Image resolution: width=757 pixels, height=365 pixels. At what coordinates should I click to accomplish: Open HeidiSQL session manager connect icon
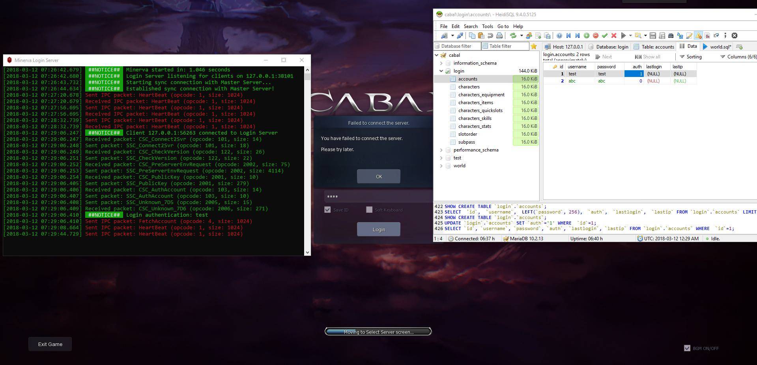[x=444, y=36]
